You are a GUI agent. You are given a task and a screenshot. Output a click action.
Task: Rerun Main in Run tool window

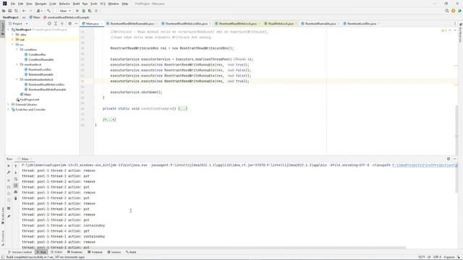tap(9, 165)
